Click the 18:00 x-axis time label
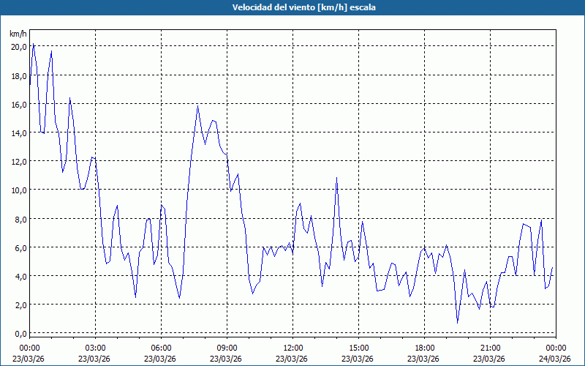This screenshot has width=585, height=366. pos(424,348)
